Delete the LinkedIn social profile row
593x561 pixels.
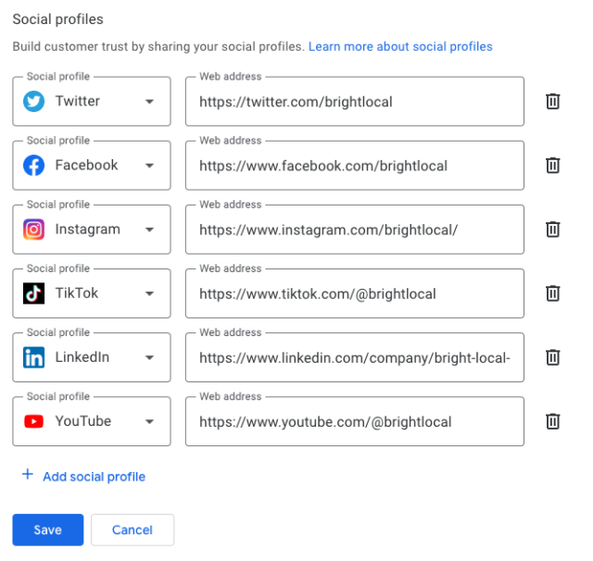(x=552, y=357)
